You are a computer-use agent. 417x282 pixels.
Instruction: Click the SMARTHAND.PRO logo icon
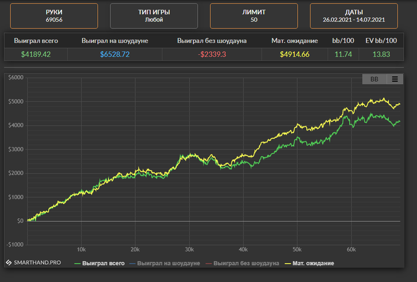(x=9, y=262)
